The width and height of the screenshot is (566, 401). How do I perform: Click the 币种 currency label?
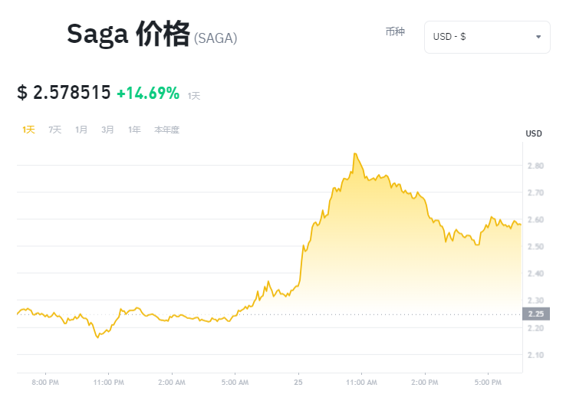pyautogui.click(x=395, y=32)
